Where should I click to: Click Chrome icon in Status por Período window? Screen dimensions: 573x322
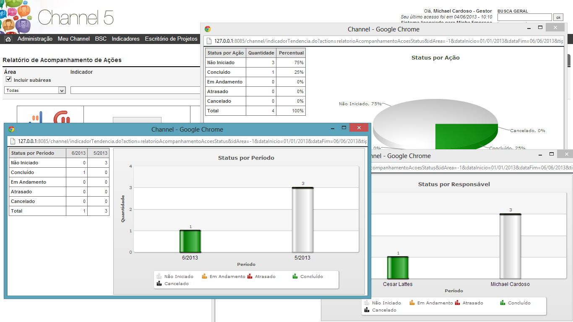click(11, 129)
